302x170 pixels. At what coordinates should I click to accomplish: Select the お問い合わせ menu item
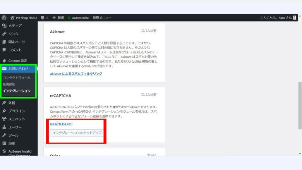pyautogui.click(x=19, y=69)
